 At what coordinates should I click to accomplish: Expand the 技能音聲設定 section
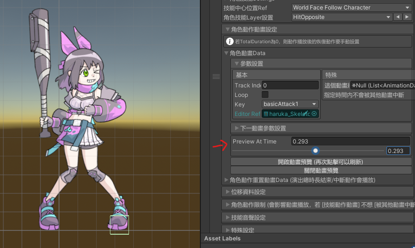tap(227, 218)
